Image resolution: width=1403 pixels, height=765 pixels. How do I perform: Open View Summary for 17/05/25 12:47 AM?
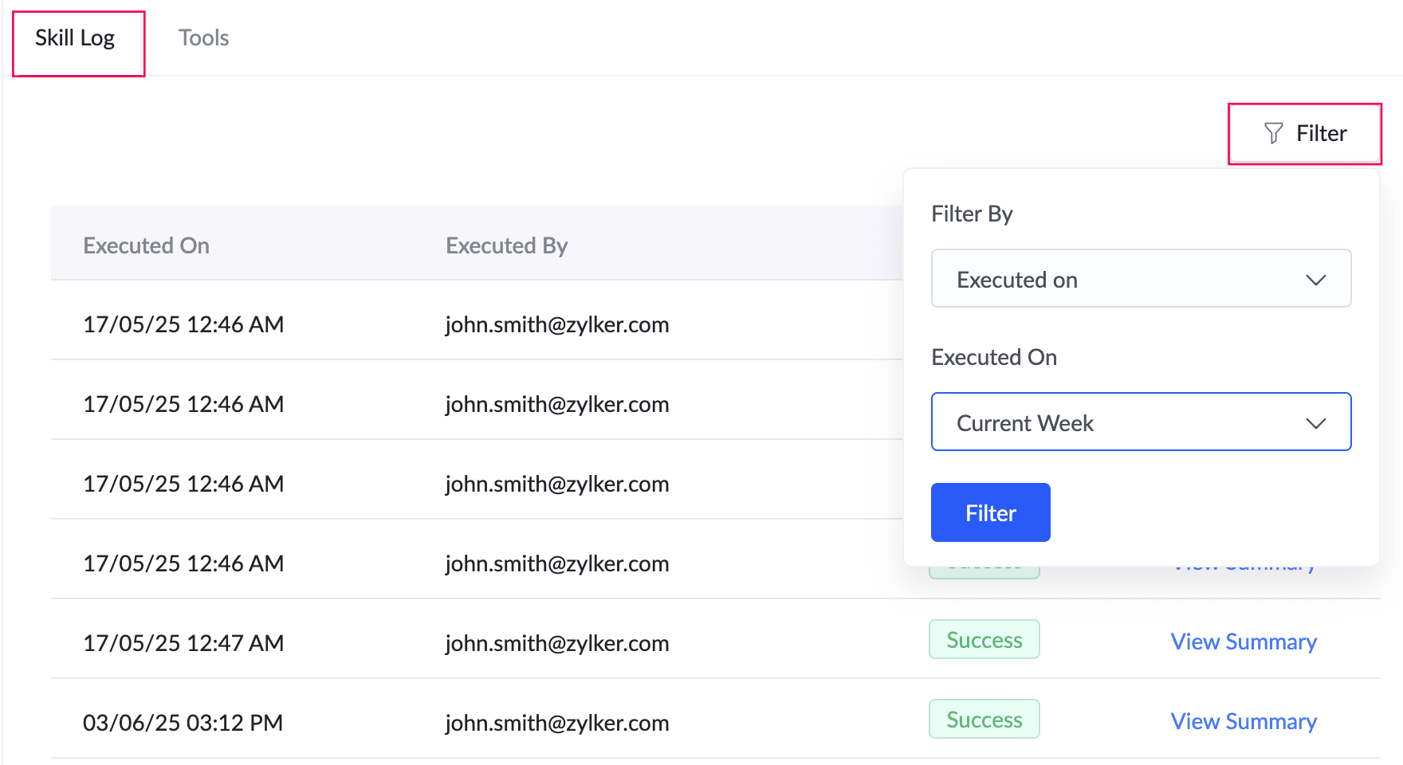(1243, 642)
